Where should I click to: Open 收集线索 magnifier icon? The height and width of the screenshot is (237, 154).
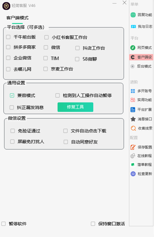133,128
